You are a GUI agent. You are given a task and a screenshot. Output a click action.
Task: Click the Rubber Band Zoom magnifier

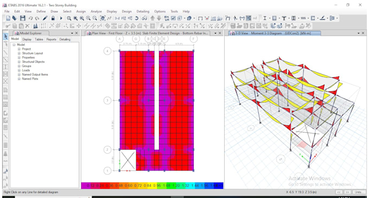pos(69,18)
